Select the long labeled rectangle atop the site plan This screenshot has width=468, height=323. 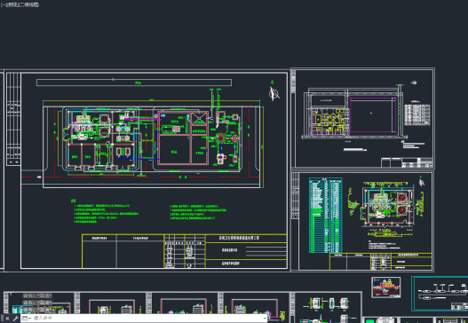pyautogui.click(x=134, y=83)
